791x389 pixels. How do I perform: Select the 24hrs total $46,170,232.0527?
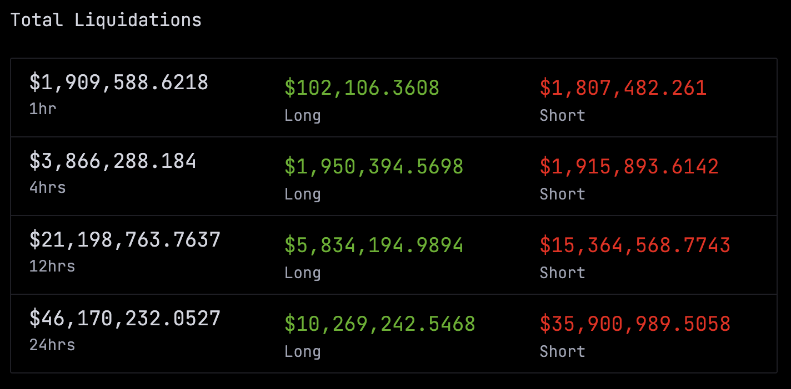[125, 319]
